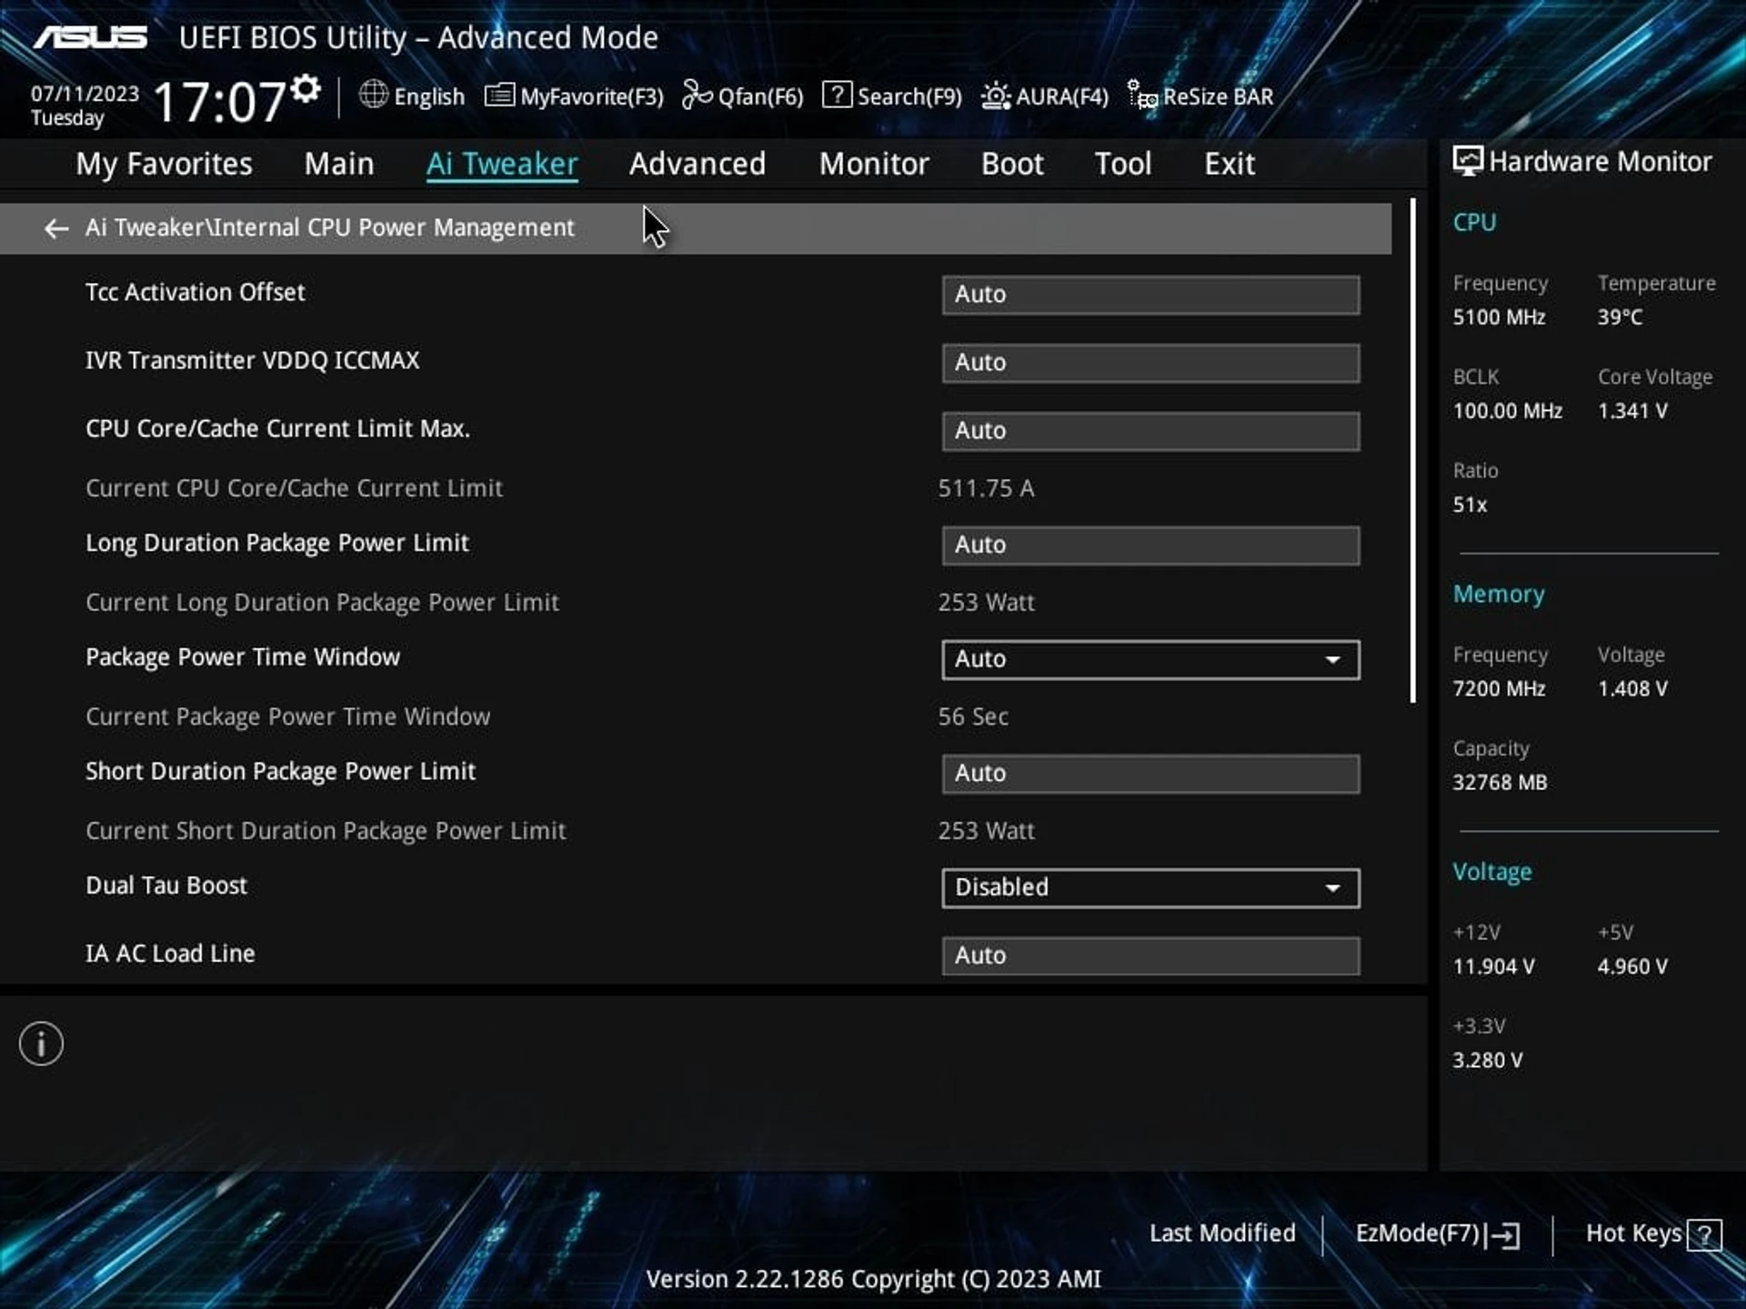Click the Tcc Activation Offset field
1746x1309 pixels.
1150,295
